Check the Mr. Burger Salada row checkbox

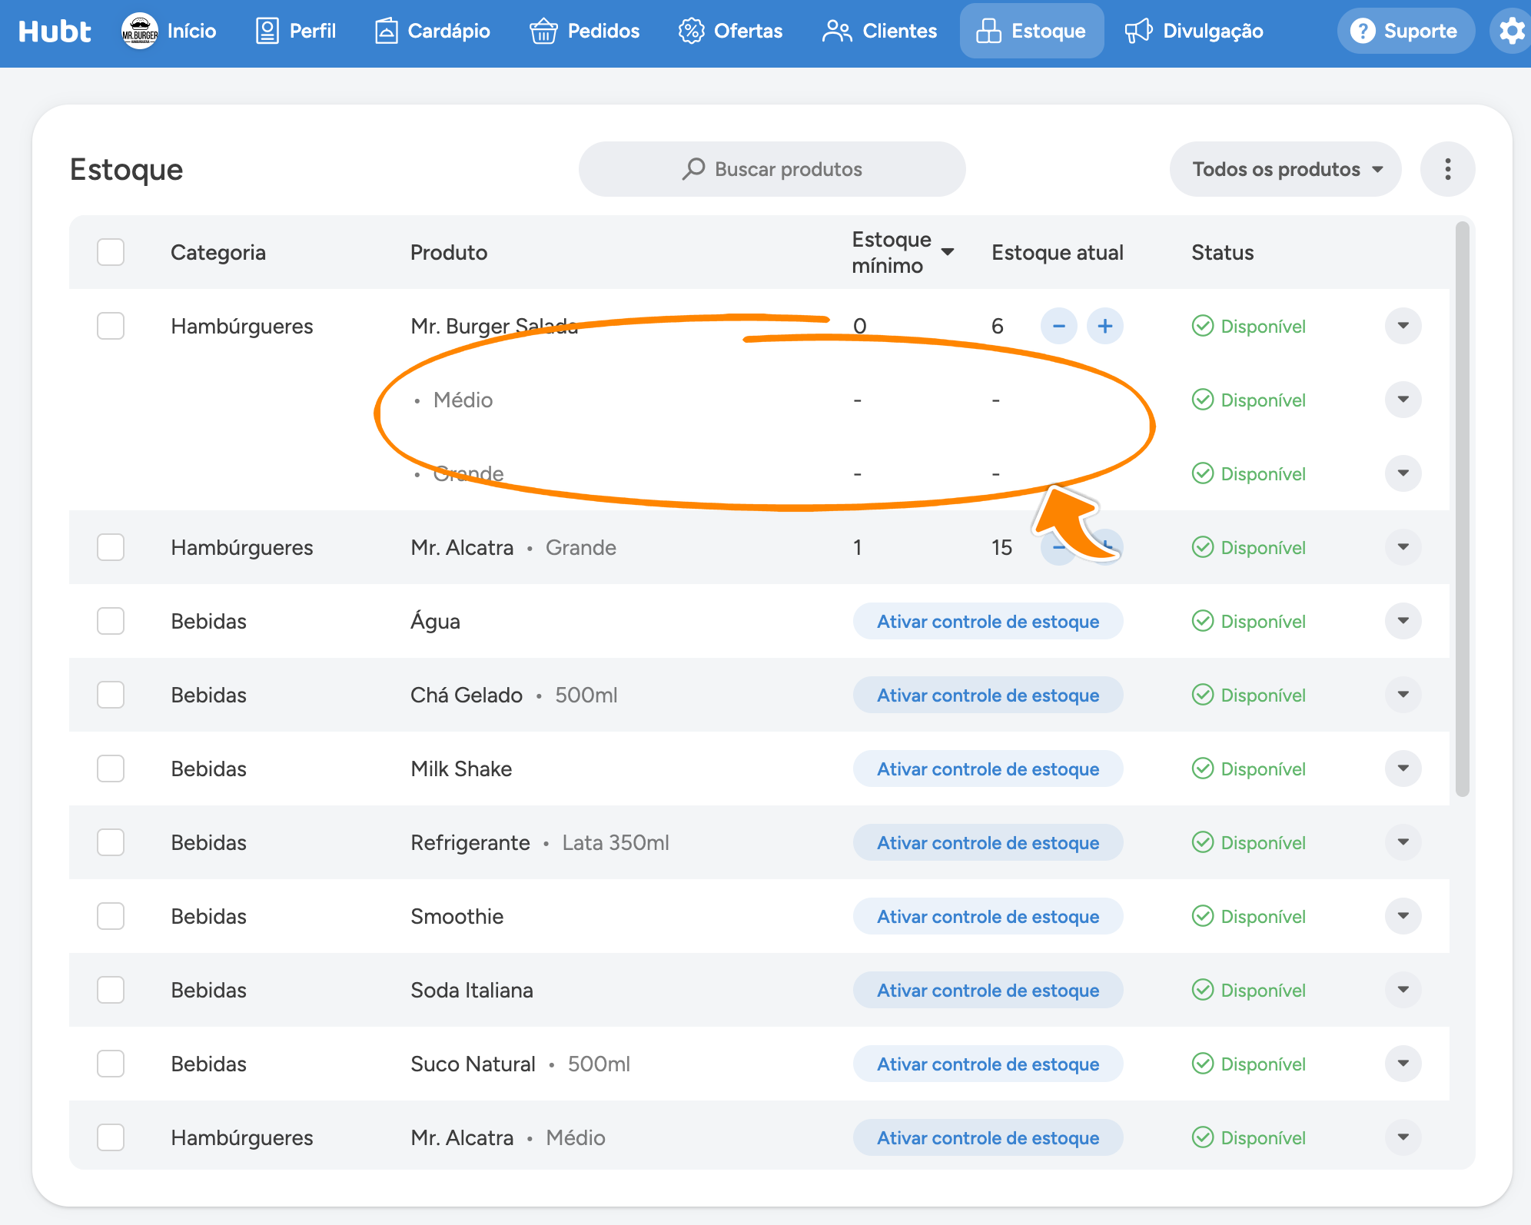tap(111, 326)
